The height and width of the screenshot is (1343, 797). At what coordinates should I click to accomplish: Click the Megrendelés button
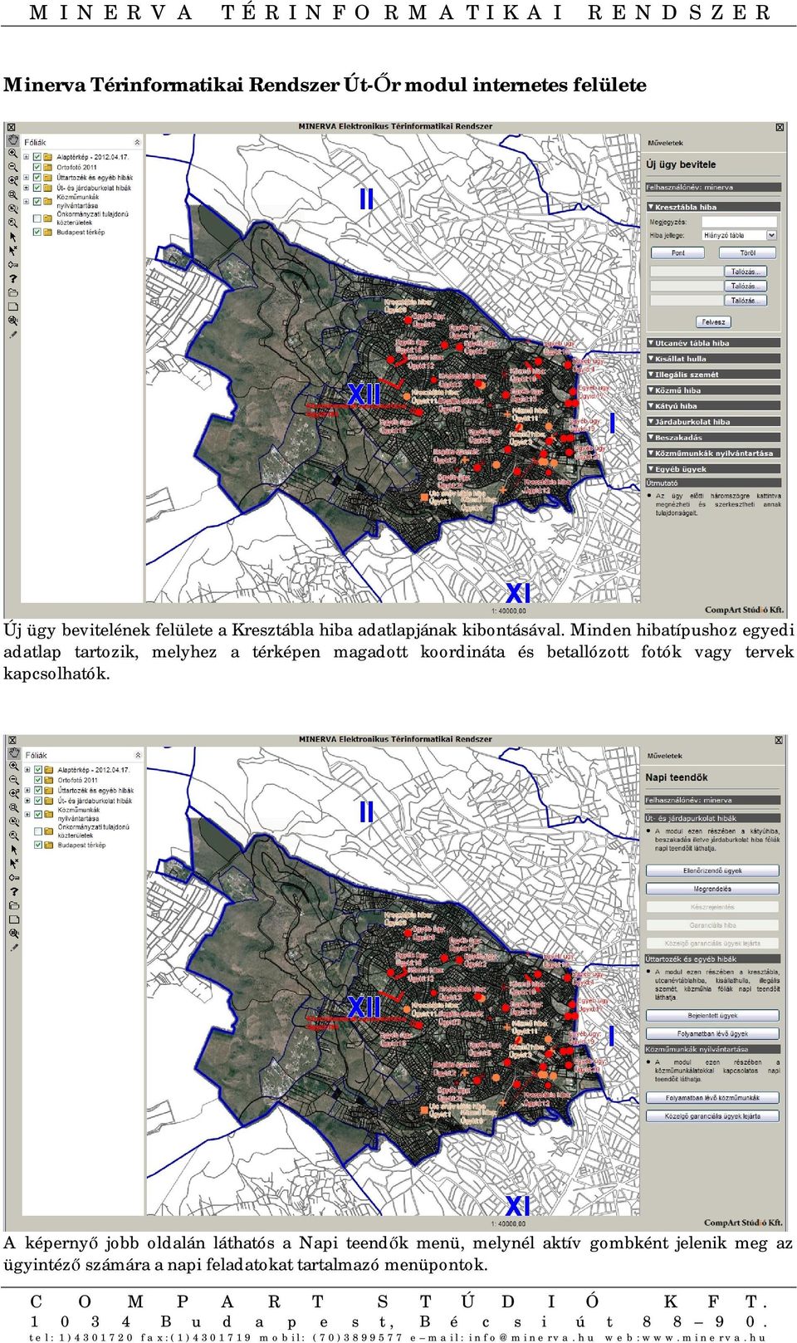coord(712,889)
